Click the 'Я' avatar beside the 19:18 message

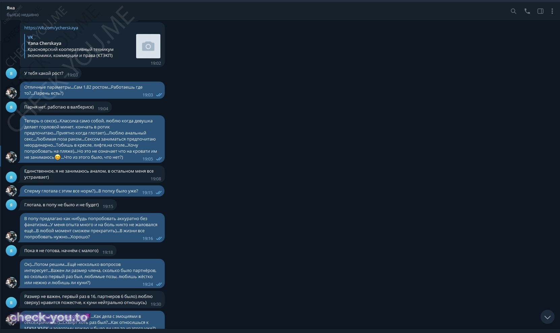click(11, 250)
